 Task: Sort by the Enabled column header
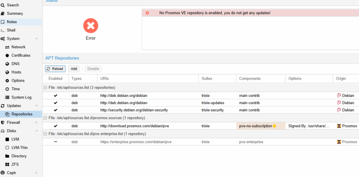click(x=55, y=79)
